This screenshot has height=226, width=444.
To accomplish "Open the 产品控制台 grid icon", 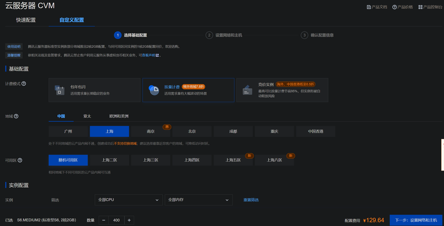I will [x=420, y=7].
